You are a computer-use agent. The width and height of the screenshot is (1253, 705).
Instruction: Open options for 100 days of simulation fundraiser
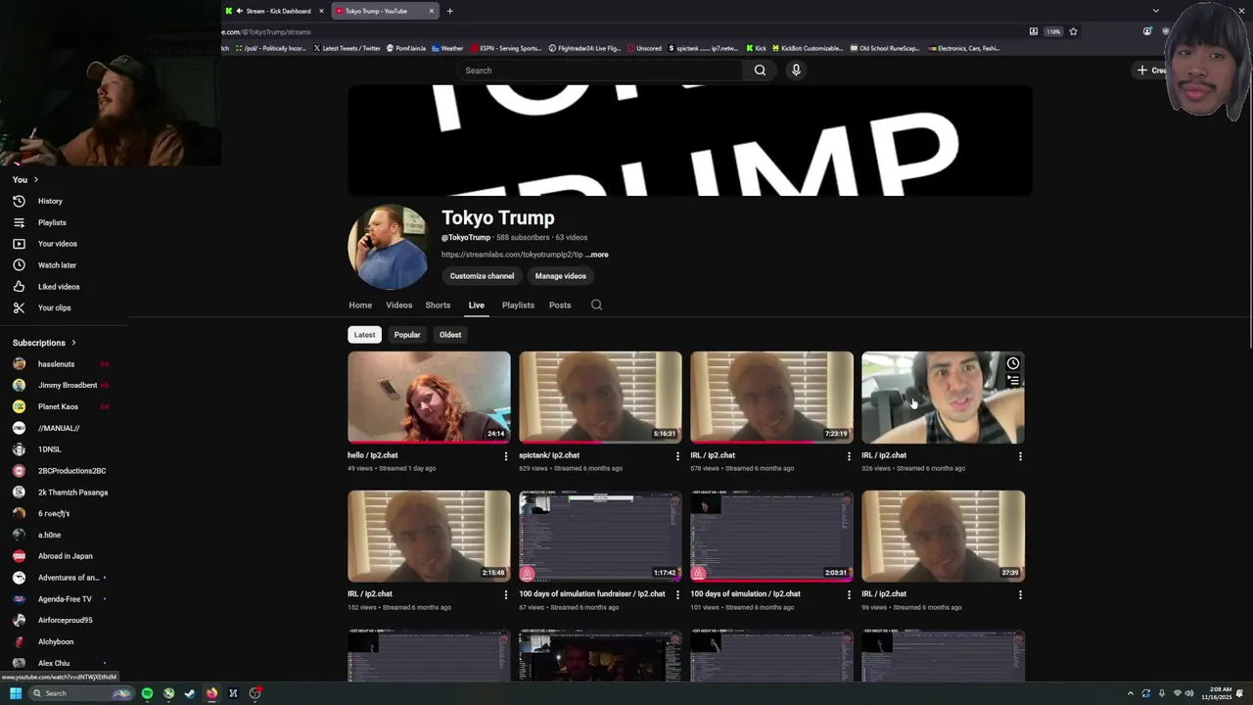click(677, 594)
